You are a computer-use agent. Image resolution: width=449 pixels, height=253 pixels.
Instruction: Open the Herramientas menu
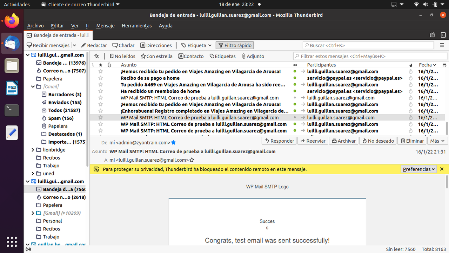[137, 26]
